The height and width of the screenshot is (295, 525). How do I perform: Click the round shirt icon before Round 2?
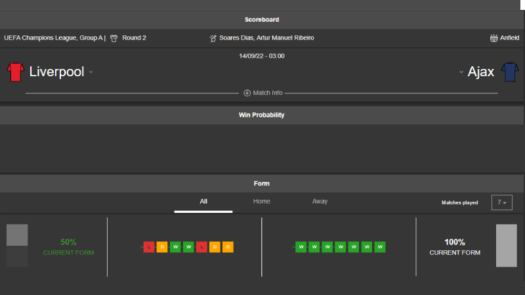(114, 38)
